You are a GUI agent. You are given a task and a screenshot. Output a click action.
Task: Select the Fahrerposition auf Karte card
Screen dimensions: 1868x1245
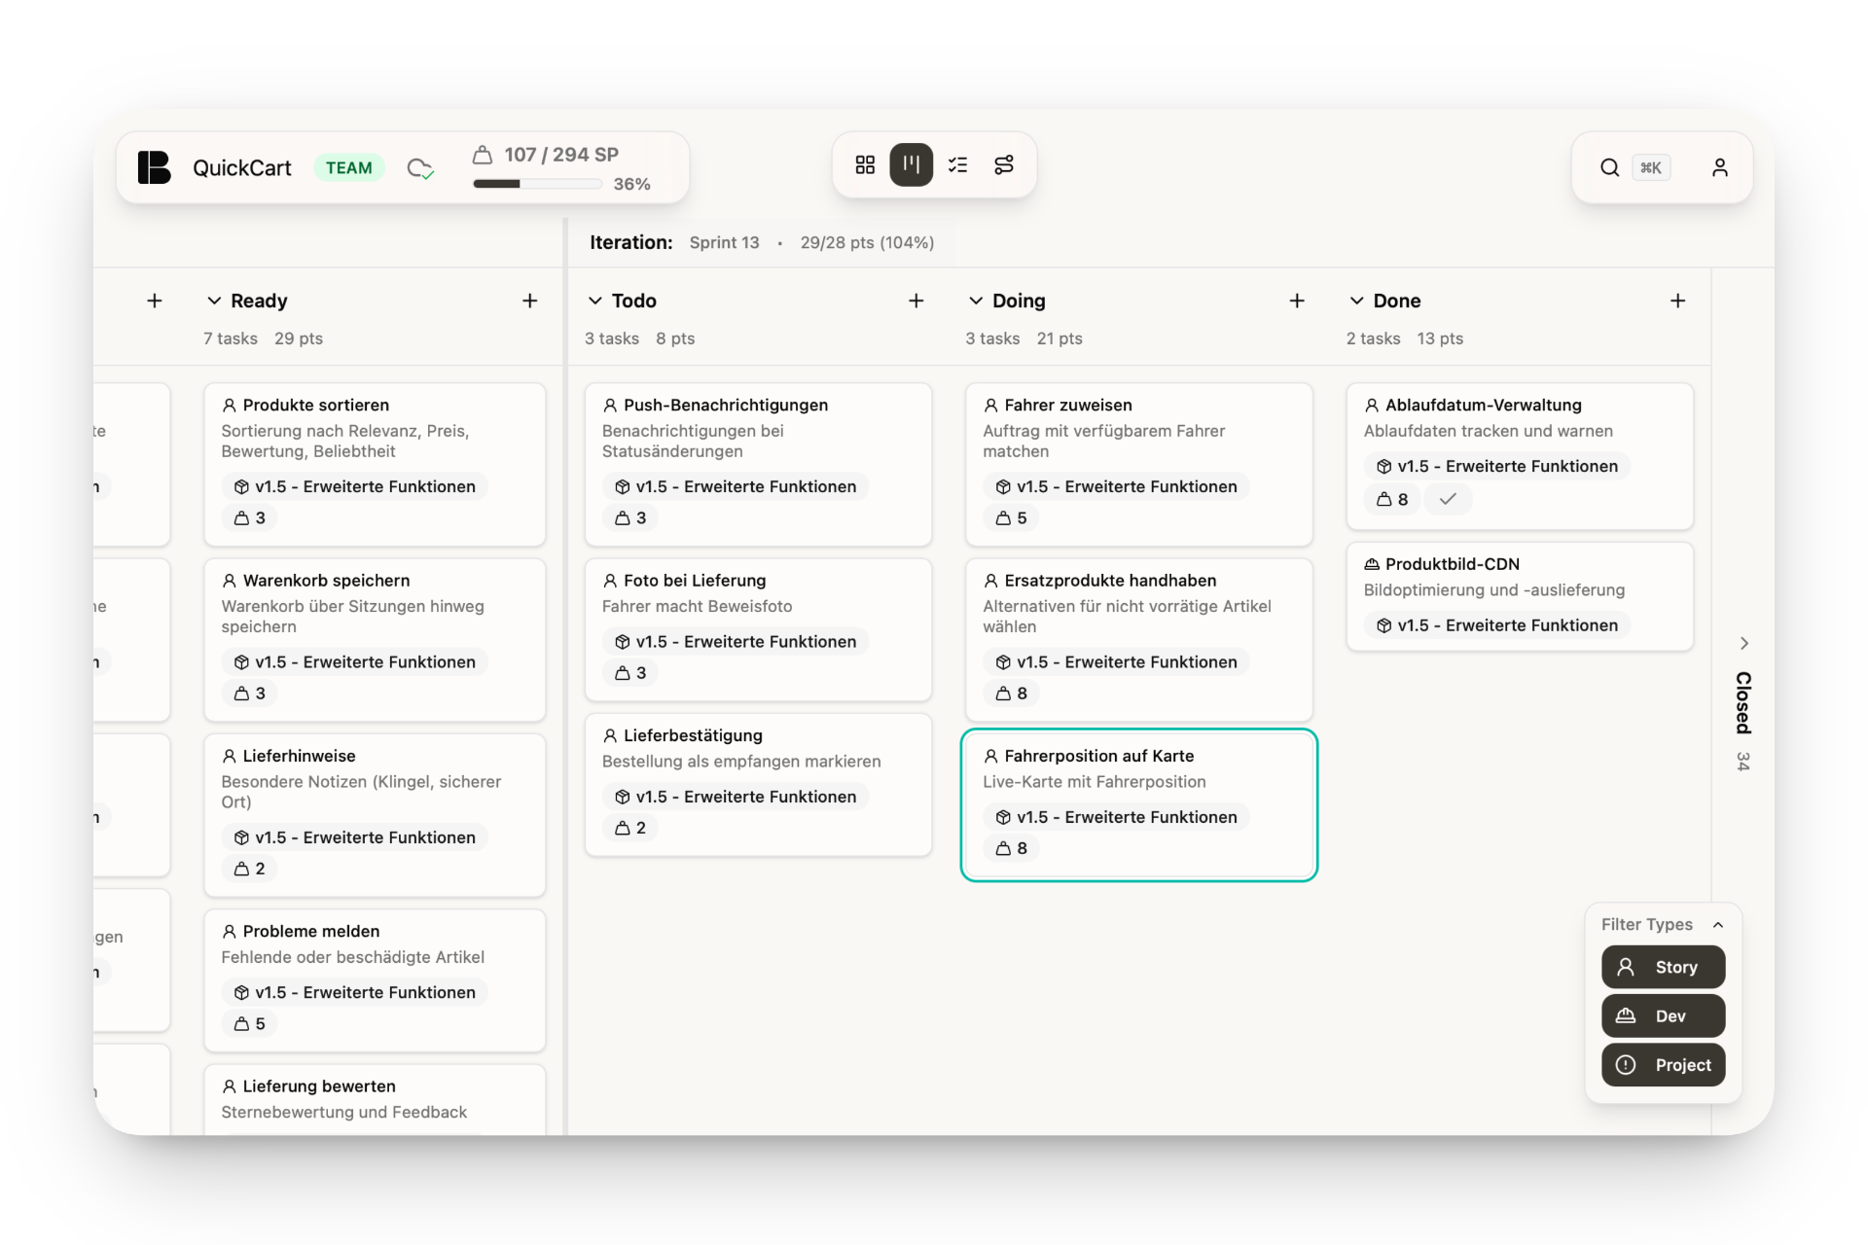pos(1139,805)
